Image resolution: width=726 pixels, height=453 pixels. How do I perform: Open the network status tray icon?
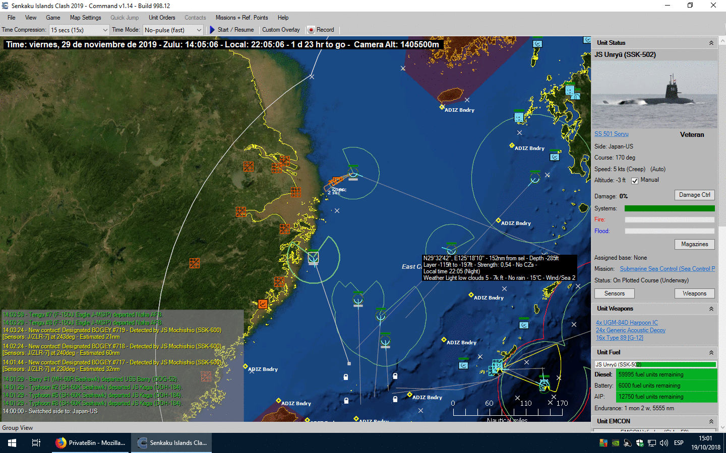pos(651,443)
